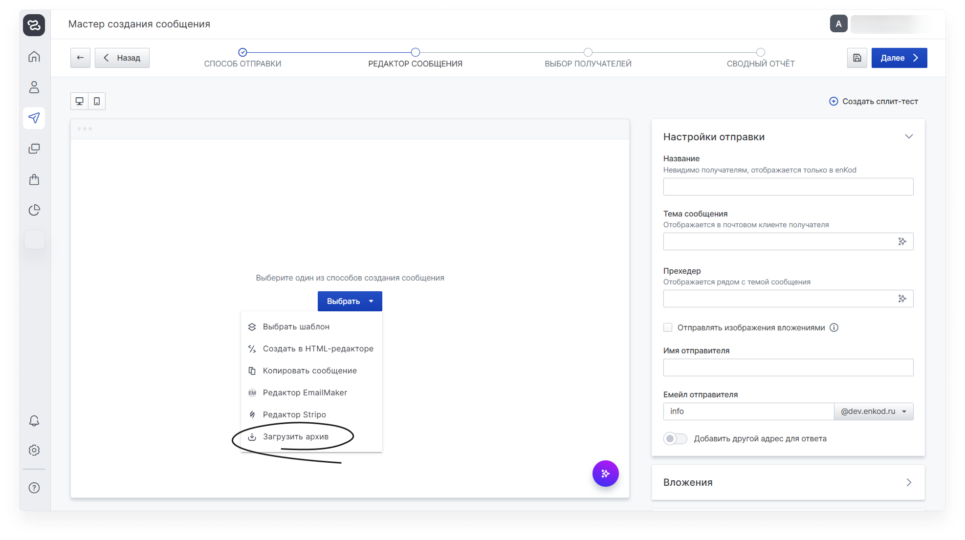The image size is (965, 540).
Task: Choose Редактор EmailMaker option
Action: pos(311,392)
